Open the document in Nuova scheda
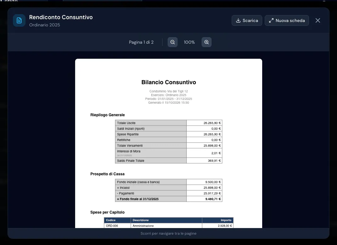The height and width of the screenshot is (245, 337). (x=287, y=20)
